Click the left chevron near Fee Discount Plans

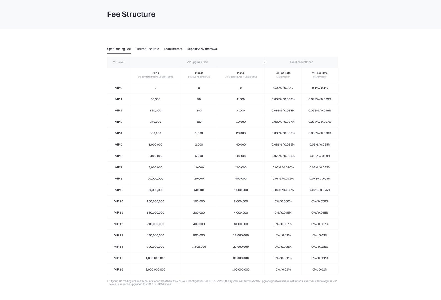point(265,62)
